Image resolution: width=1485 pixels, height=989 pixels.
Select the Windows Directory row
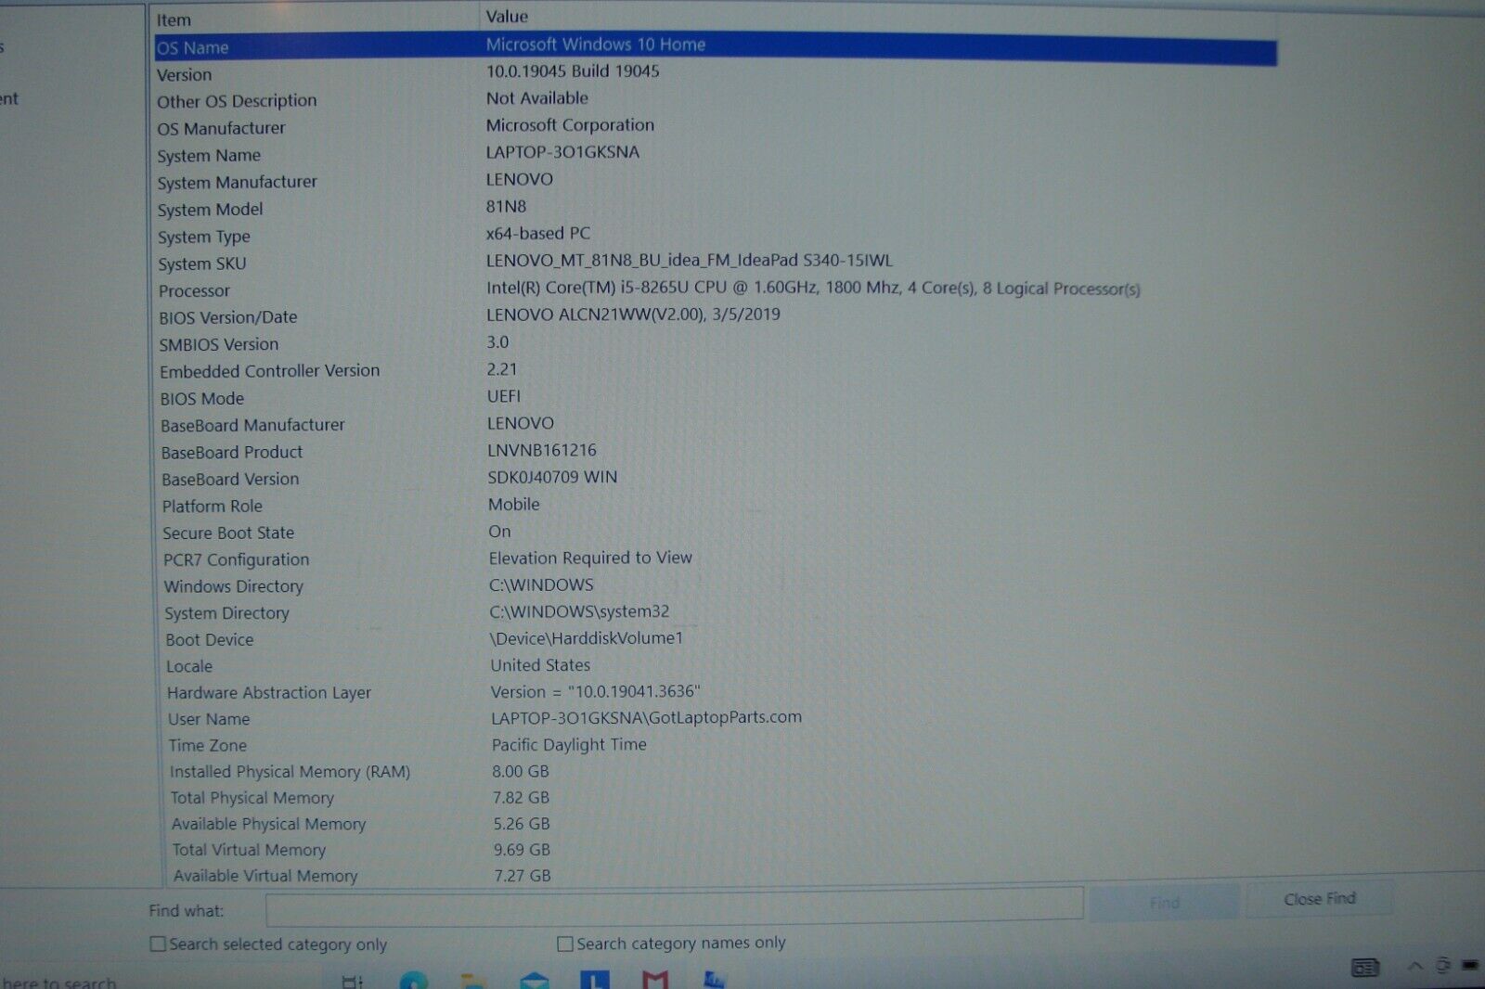716,586
